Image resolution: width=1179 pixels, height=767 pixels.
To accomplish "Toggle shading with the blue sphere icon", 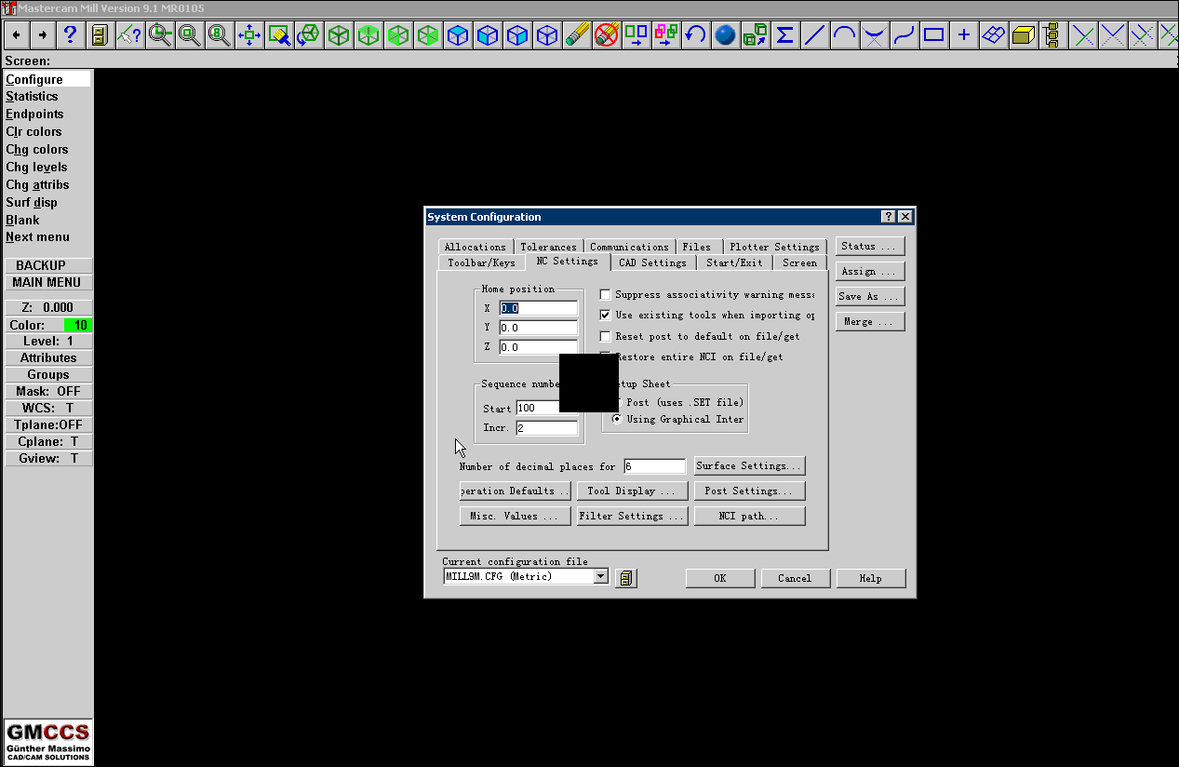I will pyautogui.click(x=725, y=35).
